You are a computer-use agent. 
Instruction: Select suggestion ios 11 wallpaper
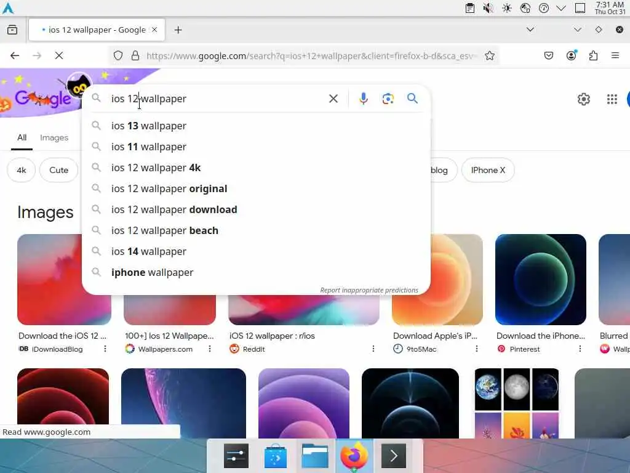pyautogui.click(x=256, y=147)
